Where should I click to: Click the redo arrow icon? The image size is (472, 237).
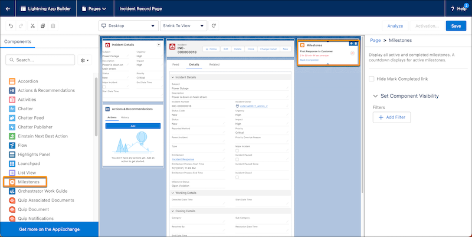coord(21,26)
